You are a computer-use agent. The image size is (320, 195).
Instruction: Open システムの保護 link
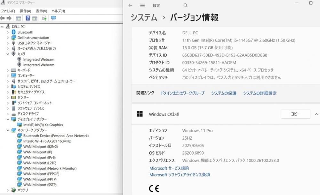pos(224,93)
